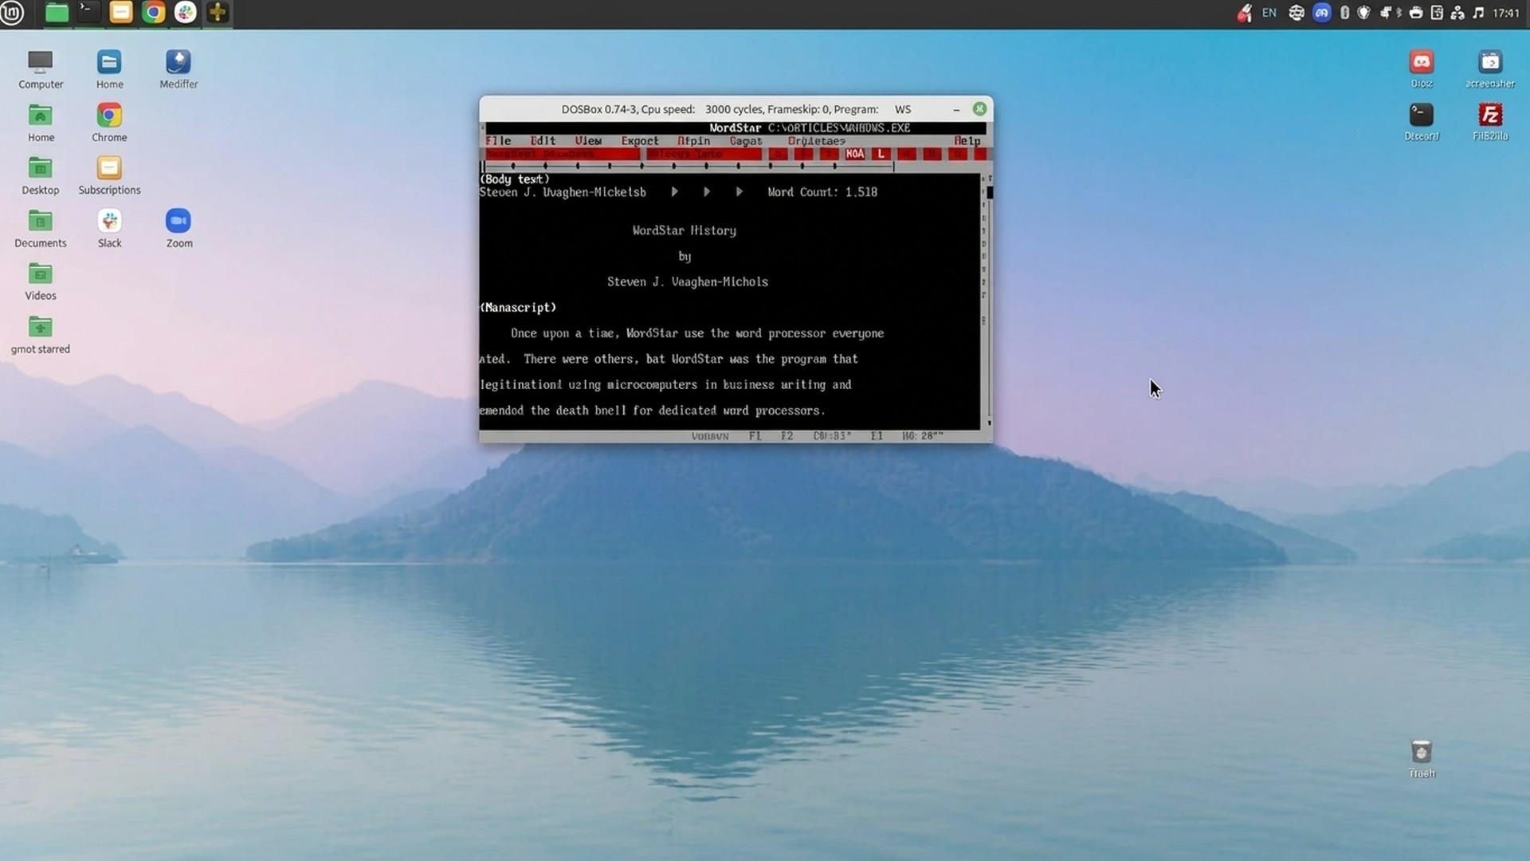Open the Mediffer desktop icon

click(x=178, y=69)
